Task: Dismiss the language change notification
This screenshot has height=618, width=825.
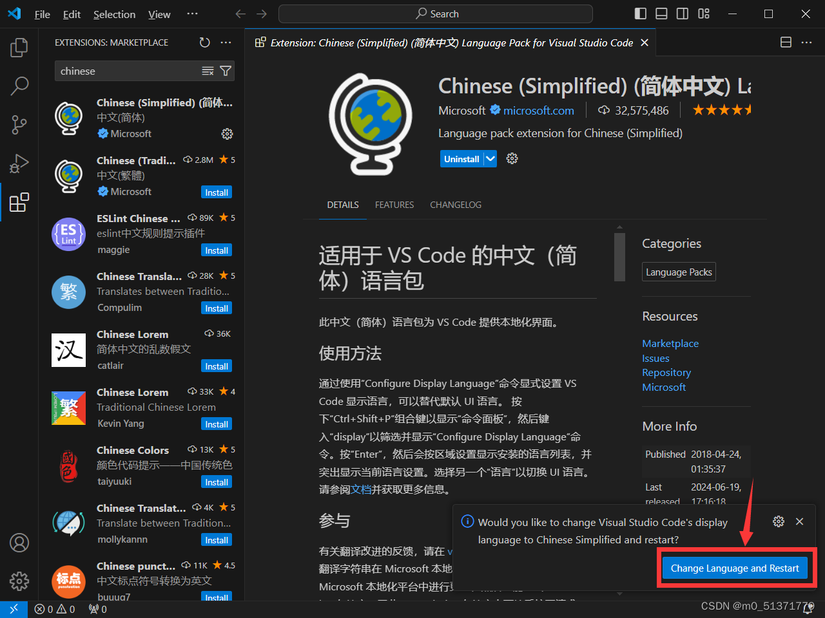Action: pos(799,521)
